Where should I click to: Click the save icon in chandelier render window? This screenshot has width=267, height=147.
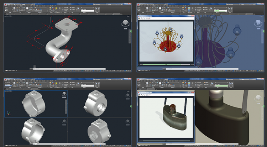(139, 18)
